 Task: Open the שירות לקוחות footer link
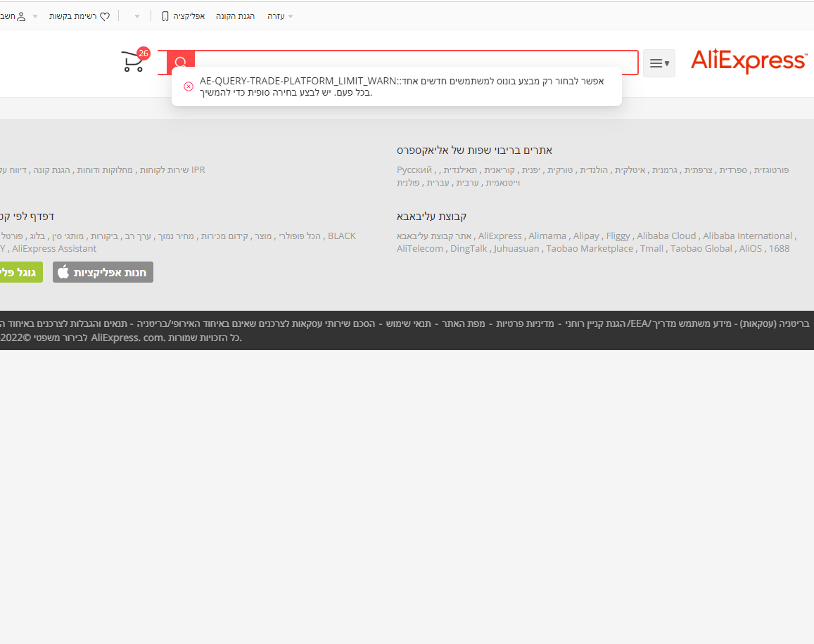point(164,169)
